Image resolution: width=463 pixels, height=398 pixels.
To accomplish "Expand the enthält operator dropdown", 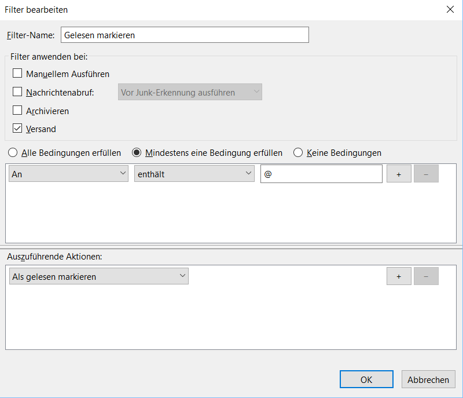I will click(x=194, y=174).
